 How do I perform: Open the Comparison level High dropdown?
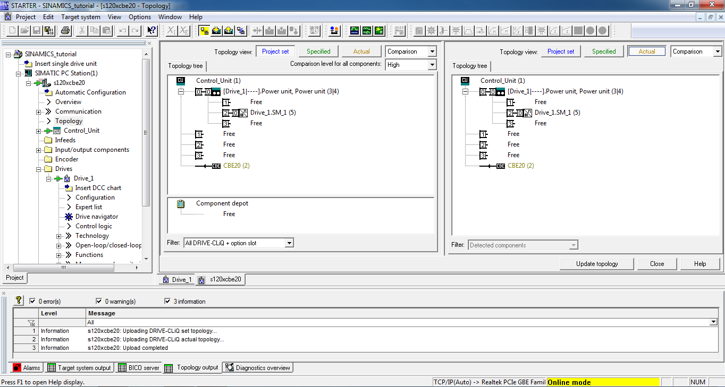tap(432, 65)
